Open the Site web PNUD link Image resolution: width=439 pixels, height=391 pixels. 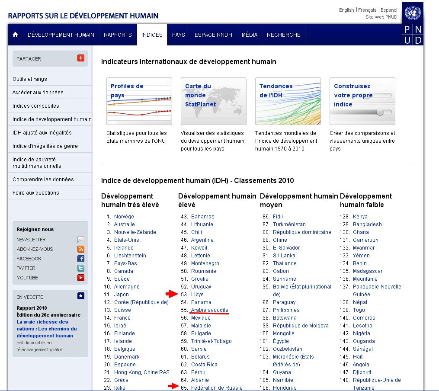point(381,17)
